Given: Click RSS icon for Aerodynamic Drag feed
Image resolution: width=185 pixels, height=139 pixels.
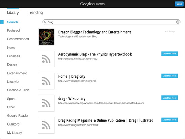Looking at the screenshot, I should coord(46,59).
